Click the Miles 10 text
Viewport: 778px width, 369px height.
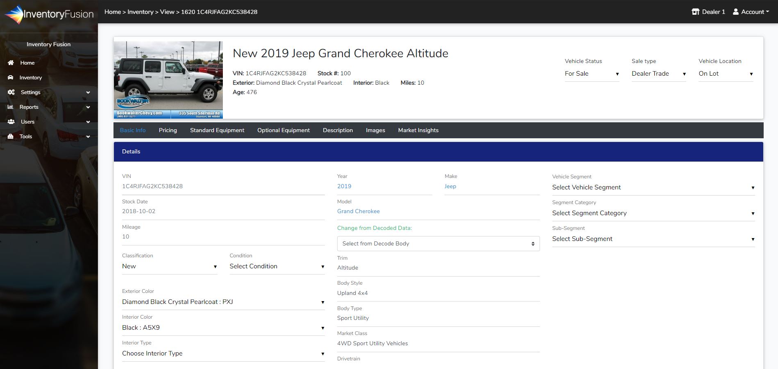tap(412, 83)
